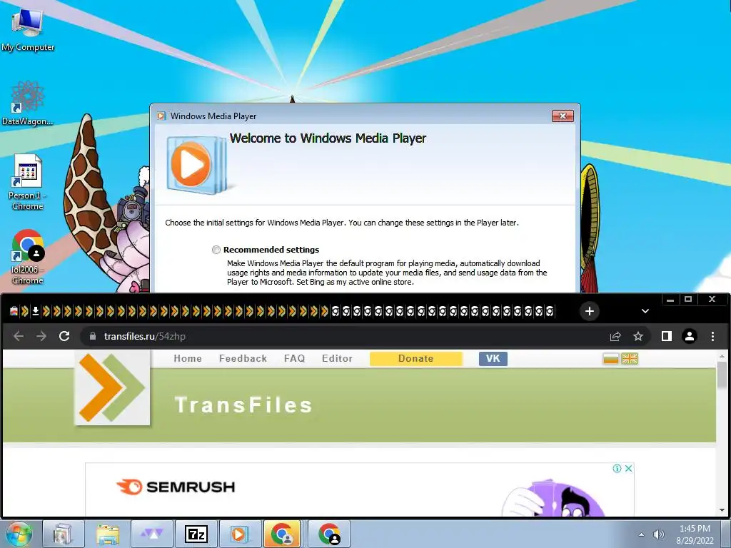Switch to the tab with the download arrow icon

pos(36,311)
